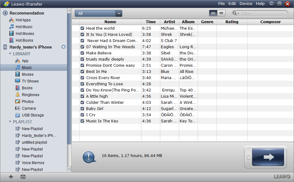This screenshot has width=294, height=182.
Task: Select Do You Know(The Ping Po... row
Action: (x=183, y=90)
